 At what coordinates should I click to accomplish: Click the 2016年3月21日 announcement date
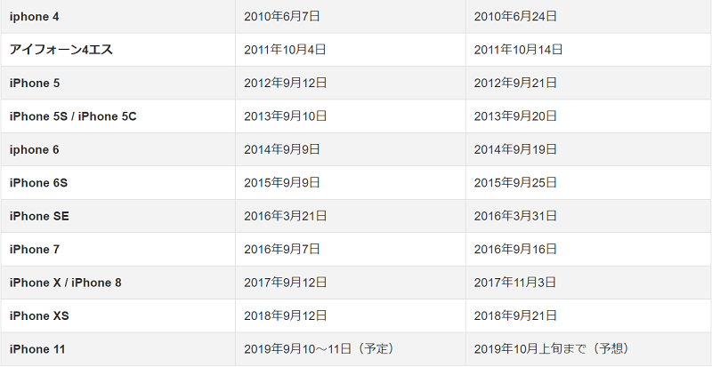click(x=285, y=216)
